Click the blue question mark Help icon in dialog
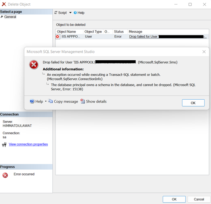The image size is (211, 204). (x=32, y=101)
